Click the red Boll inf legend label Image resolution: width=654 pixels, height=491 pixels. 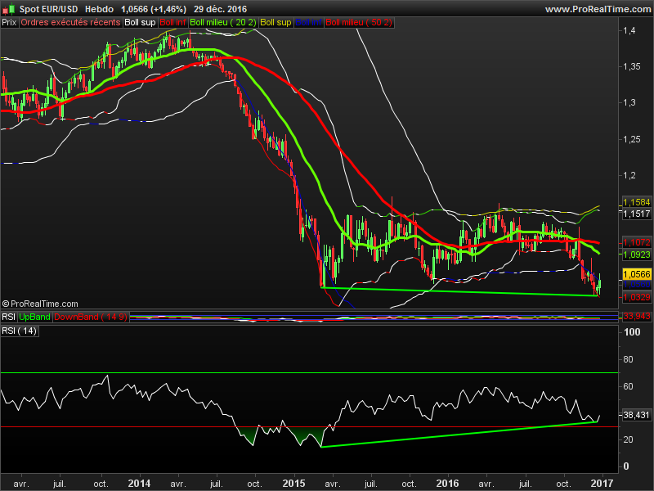click(x=172, y=23)
